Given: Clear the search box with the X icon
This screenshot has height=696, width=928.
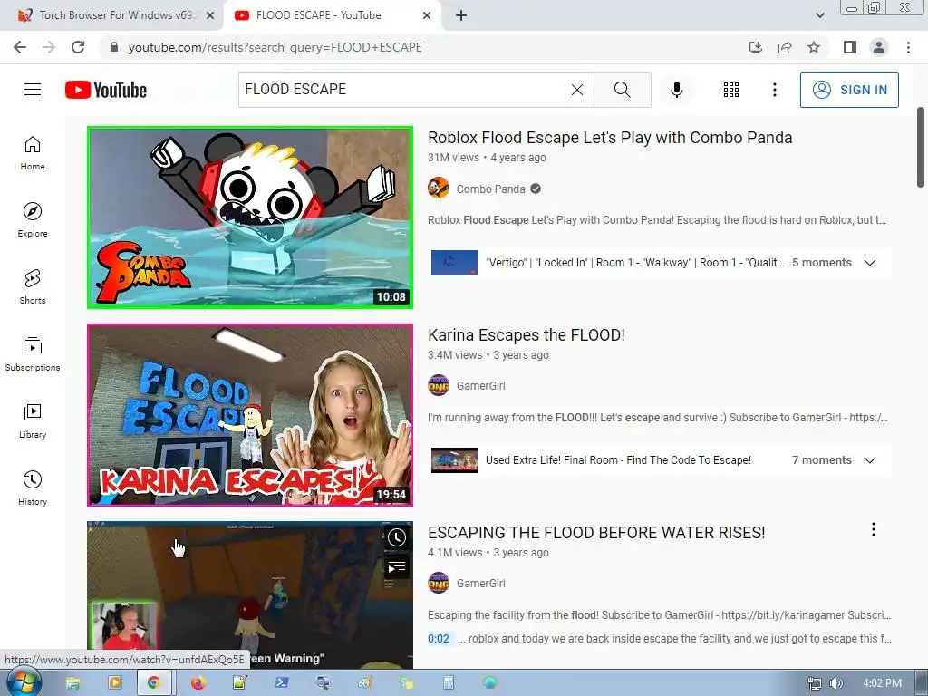Looking at the screenshot, I should coord(577,90).
